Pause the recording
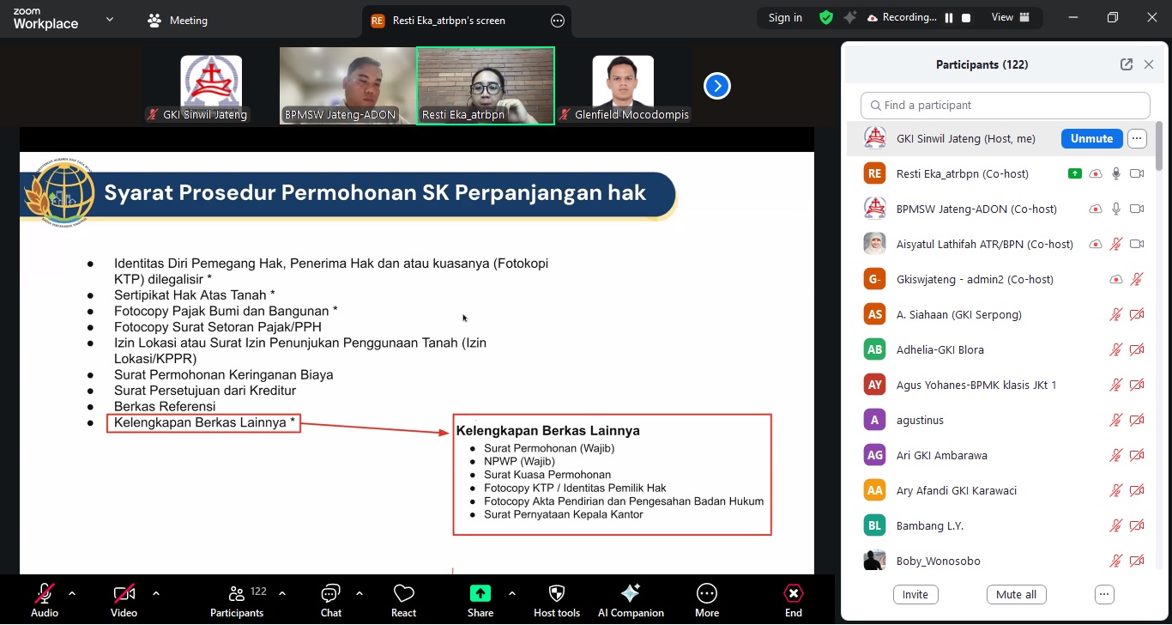Image resolution: width=1172 pixels, height=625 pixels. (x=949, y=18)
